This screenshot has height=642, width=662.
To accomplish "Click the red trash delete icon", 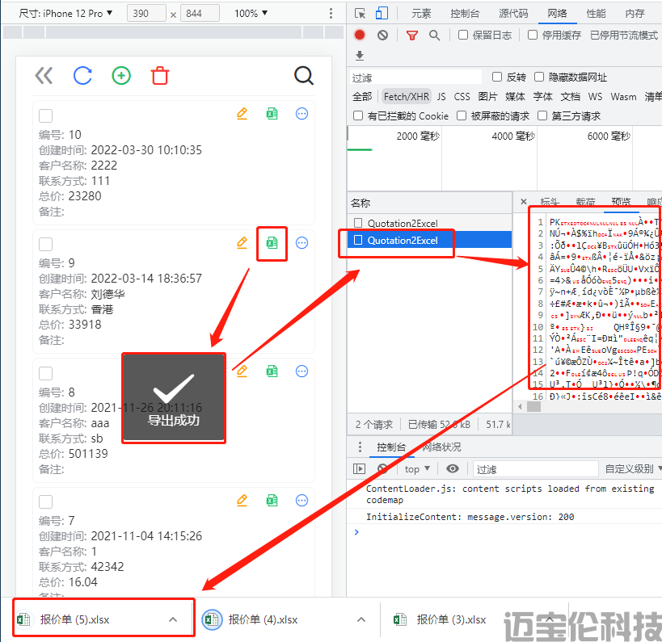I will [160, 76].
